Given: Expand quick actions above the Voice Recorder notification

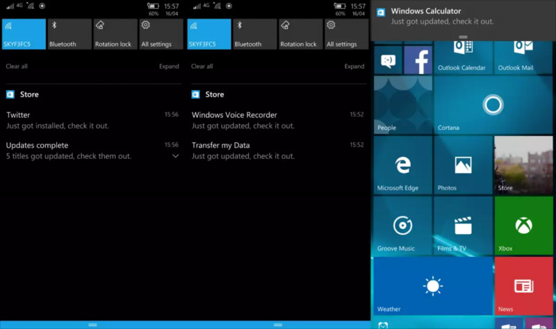Looking at the screenshot, I should (354, 66).
